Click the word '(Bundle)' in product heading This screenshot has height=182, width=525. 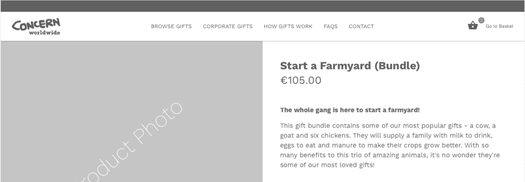click(x=397, y=66)
